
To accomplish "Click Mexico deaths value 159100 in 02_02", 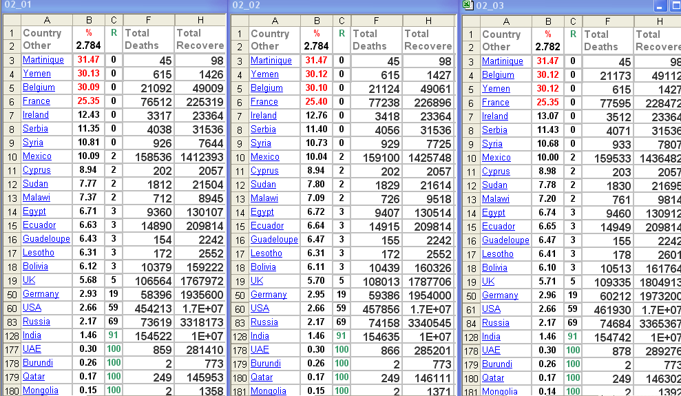I will 377,158.
